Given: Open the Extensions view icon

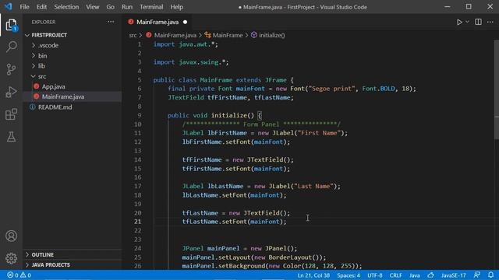Looking at the screenshot, I should click(x=11, y=114).
